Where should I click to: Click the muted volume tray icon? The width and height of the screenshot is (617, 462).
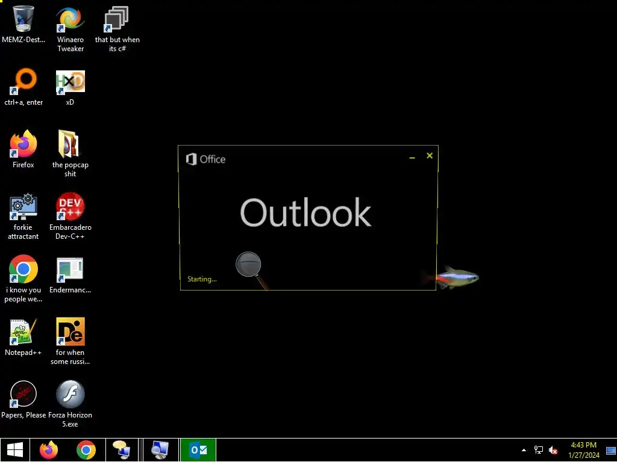tap(553, 450)
